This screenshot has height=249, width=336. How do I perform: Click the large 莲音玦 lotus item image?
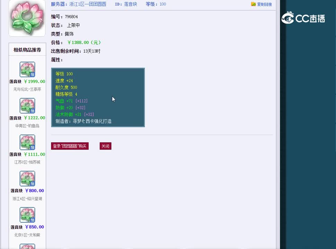coord(27,18)
